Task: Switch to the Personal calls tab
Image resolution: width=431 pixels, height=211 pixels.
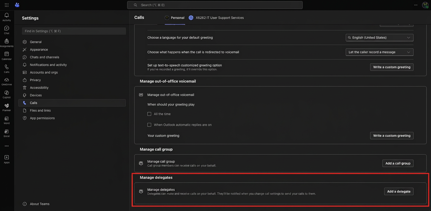Action: (x=175, y=18)
